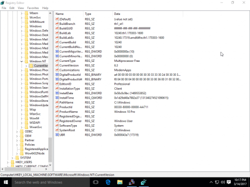Click the Windows NT folder icon

(26, 61)
